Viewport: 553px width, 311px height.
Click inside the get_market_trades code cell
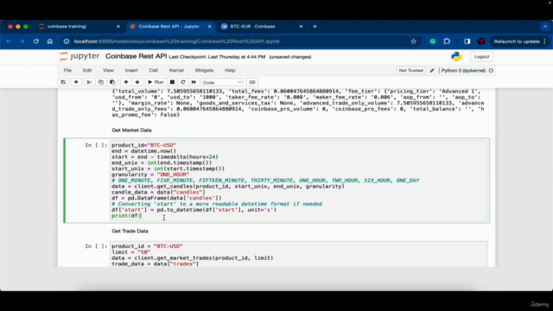pos(298,255)
